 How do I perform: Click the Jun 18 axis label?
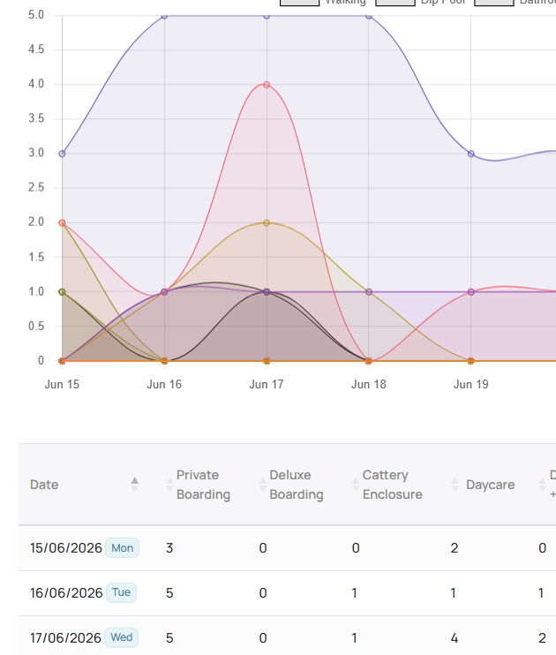pos(368,384)
